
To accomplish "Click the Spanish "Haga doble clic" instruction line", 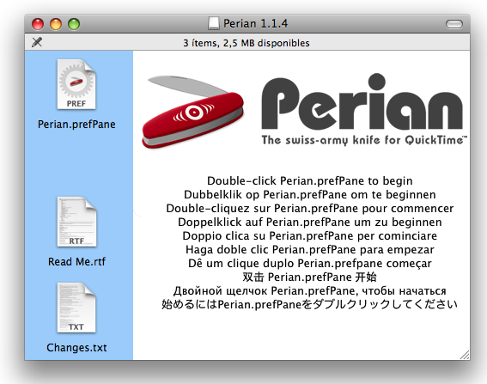I will [310, 249].
